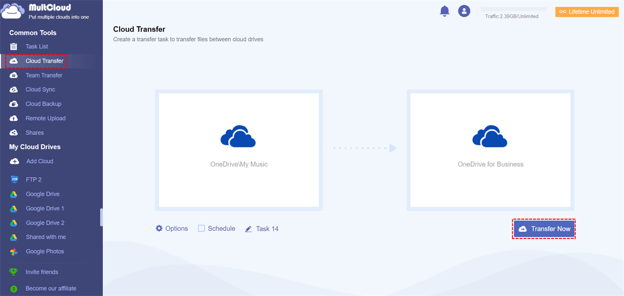
Task: Open Task List menu item
Action: 37,47
